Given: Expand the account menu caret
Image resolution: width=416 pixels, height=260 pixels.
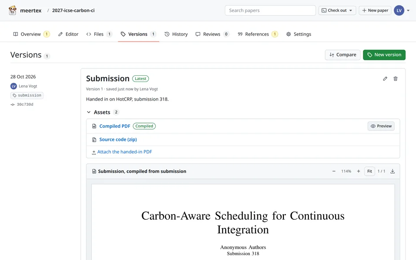Looking at the screenshot, I should tap(408, 10).
